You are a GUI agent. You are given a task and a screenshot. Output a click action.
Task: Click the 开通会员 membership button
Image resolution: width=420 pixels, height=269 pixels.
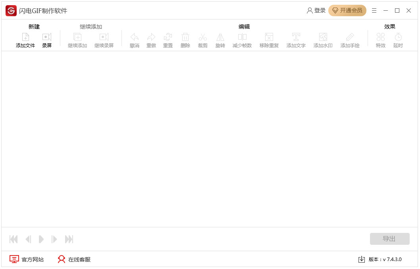(347, 10)
